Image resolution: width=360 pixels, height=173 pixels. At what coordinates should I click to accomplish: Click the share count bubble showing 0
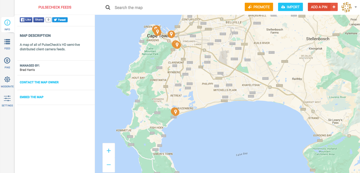48,20
